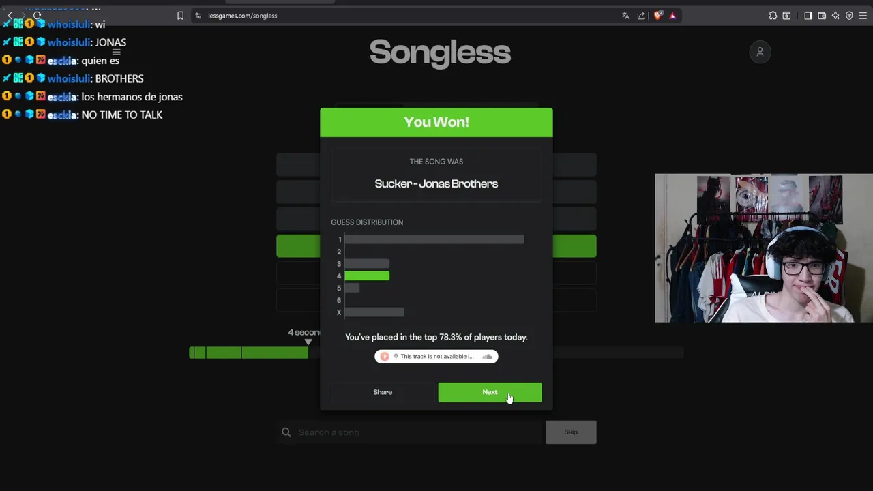The height and width of the screenshot is (491, 873).
Task: Launch the Leo AI sparkle icon
Action: [x=835, y=16]
